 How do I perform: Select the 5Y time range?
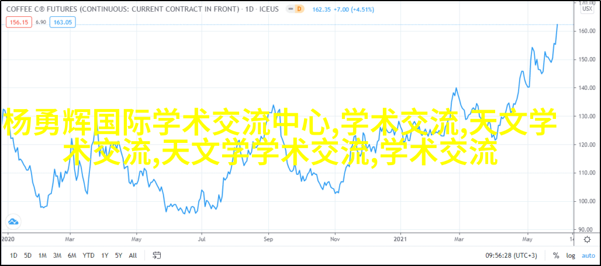118,256
